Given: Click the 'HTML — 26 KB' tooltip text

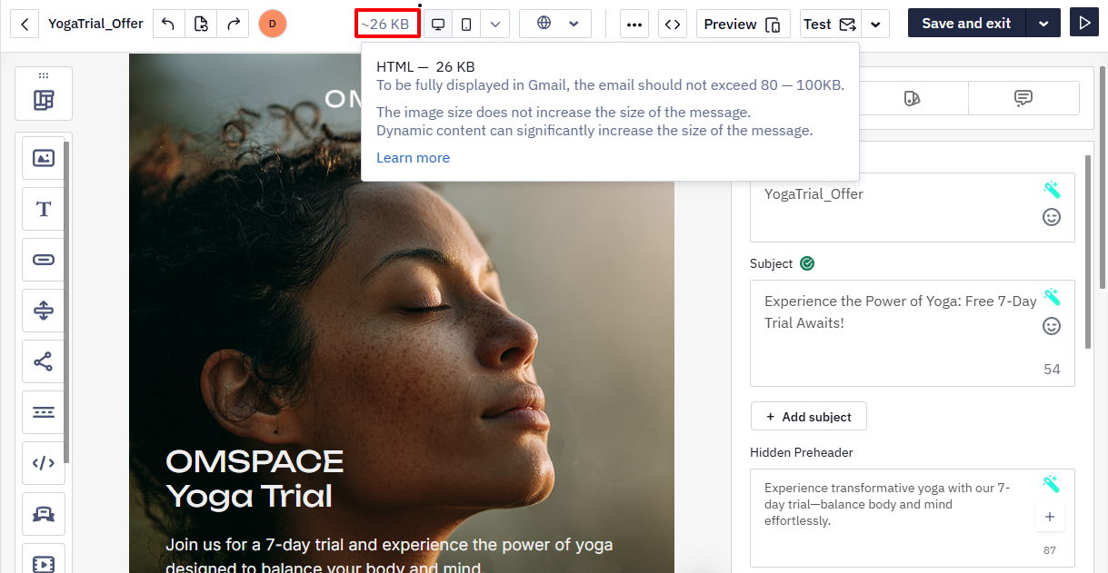Looking at the screenshot, I should [x=425, y=67].
